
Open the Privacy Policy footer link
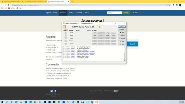[98, 91]
